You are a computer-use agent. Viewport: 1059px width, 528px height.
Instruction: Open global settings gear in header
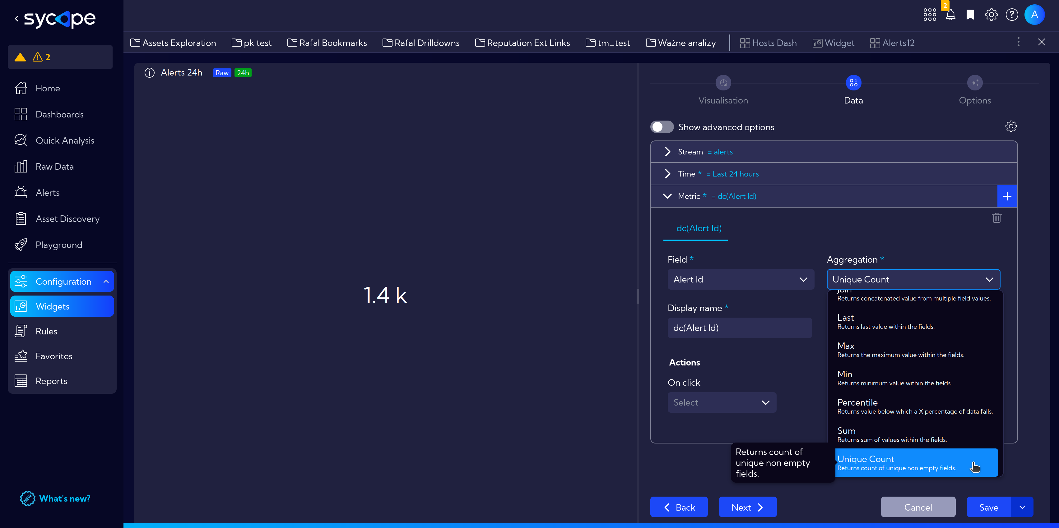click(x=991, y=15)
